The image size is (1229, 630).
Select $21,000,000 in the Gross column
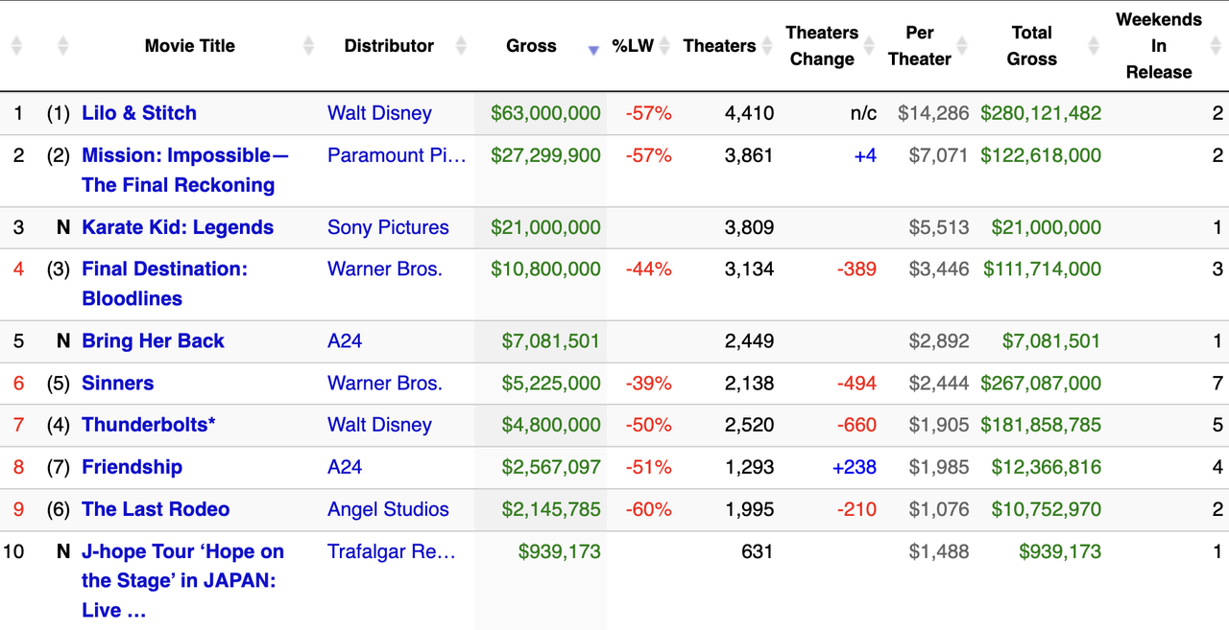click(545, 227)
